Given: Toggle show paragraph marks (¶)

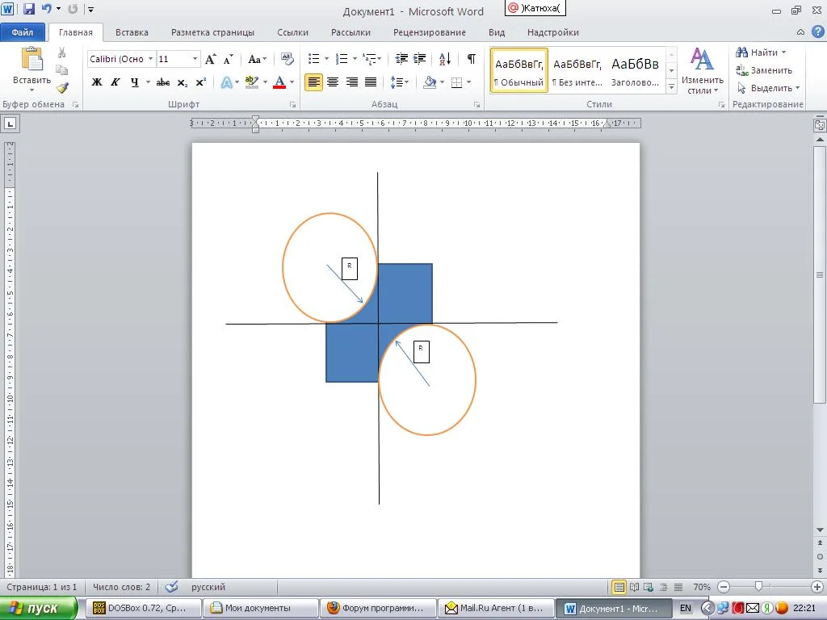Looking at the screenshot, I should click(471, 59).
